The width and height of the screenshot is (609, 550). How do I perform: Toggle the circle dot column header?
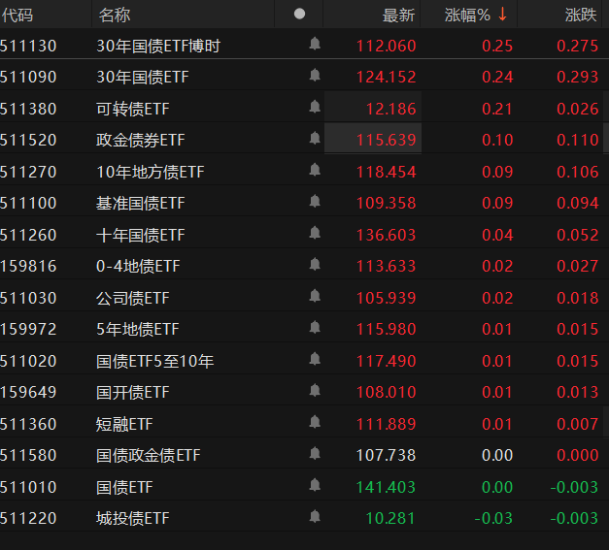299,14
